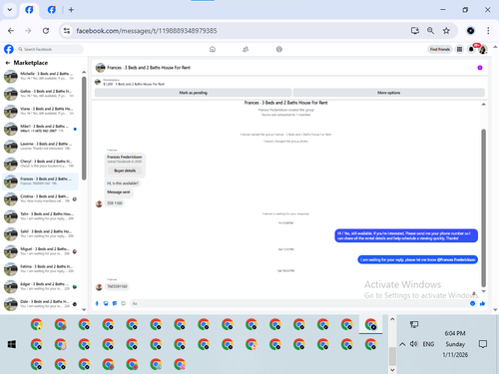Click the conversation list scrollbar
499x374 pixels.
click(84, 129)
